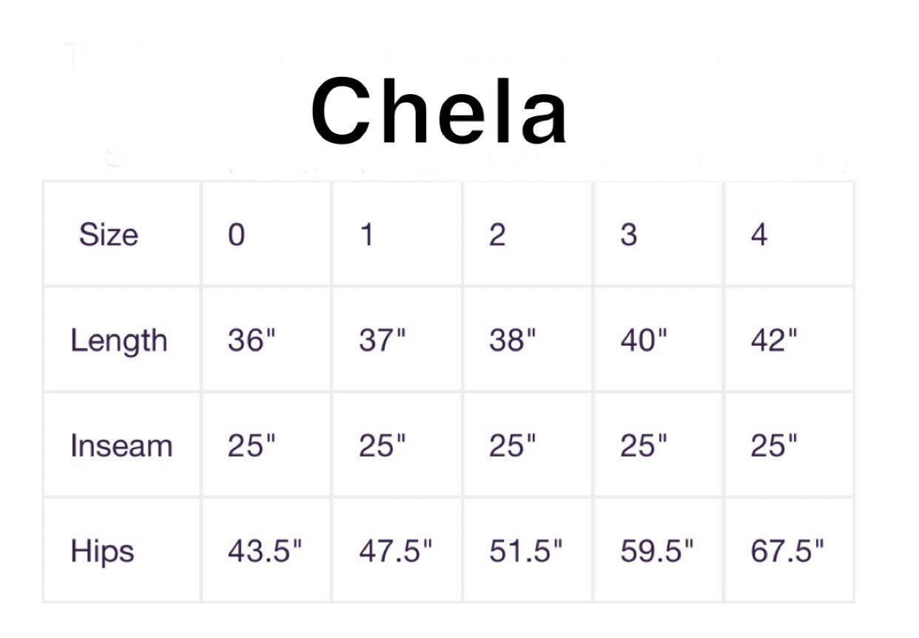Click the 42" length value
This screenshot has height=638, width=919.
coord(775,340)
